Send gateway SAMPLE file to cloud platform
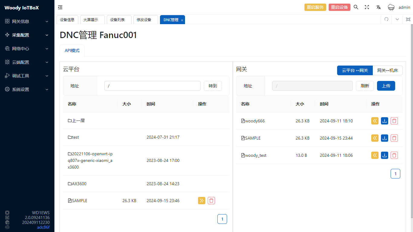This screenshot has height=232, width=413. 375,138
